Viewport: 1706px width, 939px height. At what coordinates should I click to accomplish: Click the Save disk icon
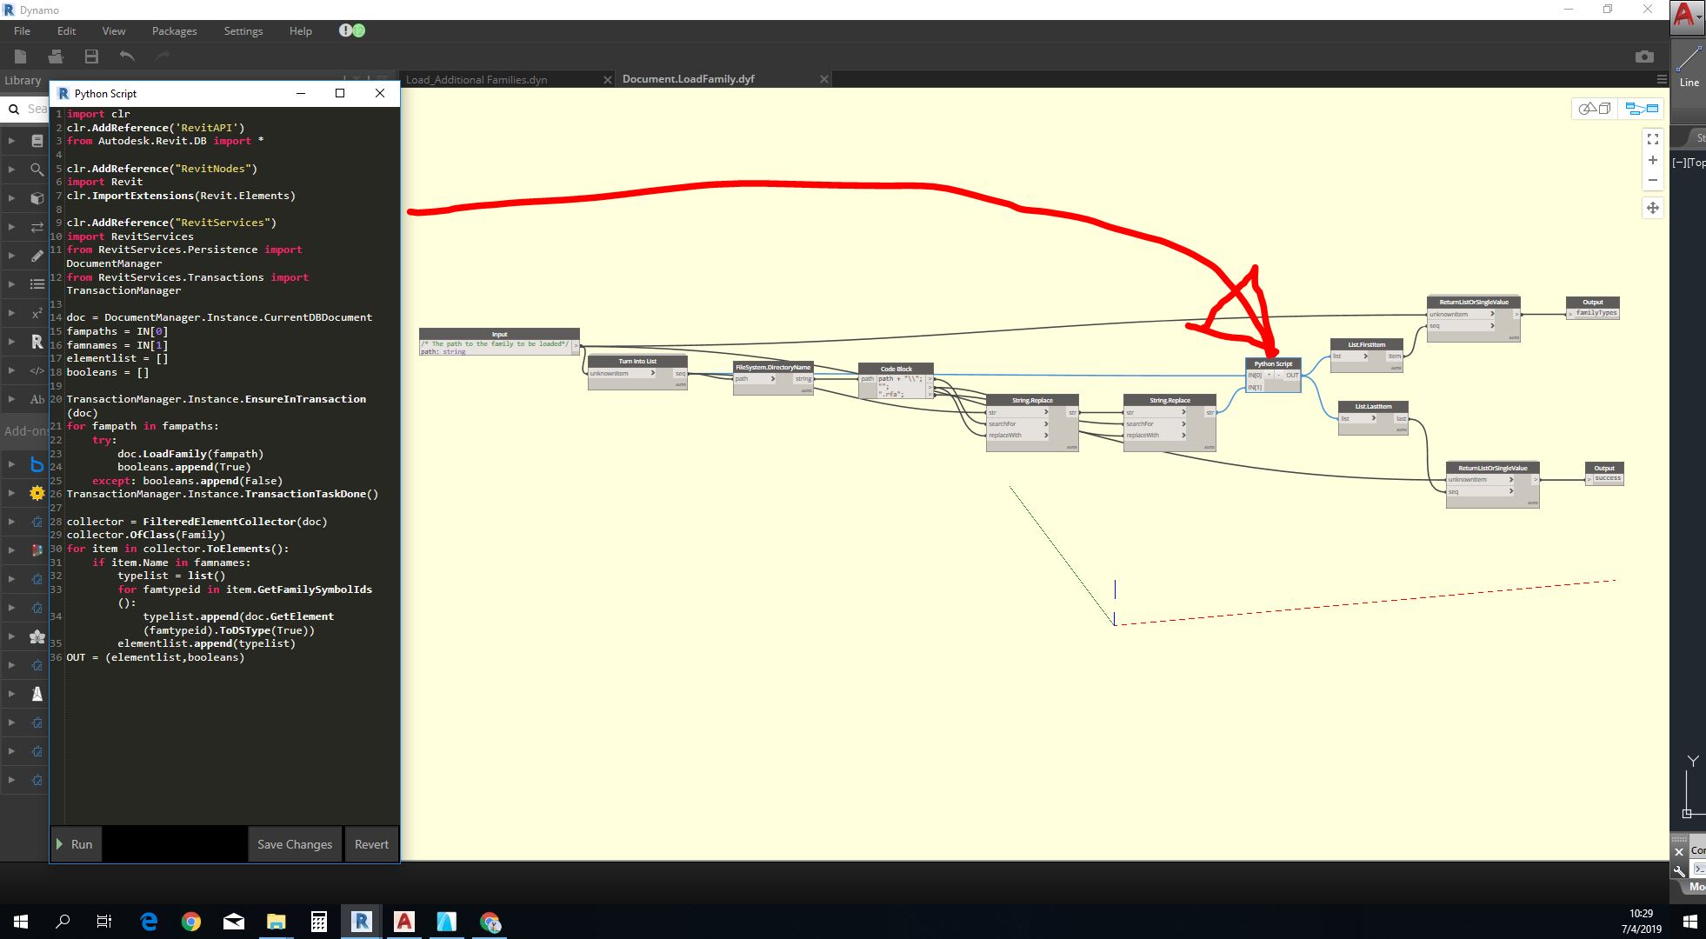pyautogui.click(x=91, y=57)
